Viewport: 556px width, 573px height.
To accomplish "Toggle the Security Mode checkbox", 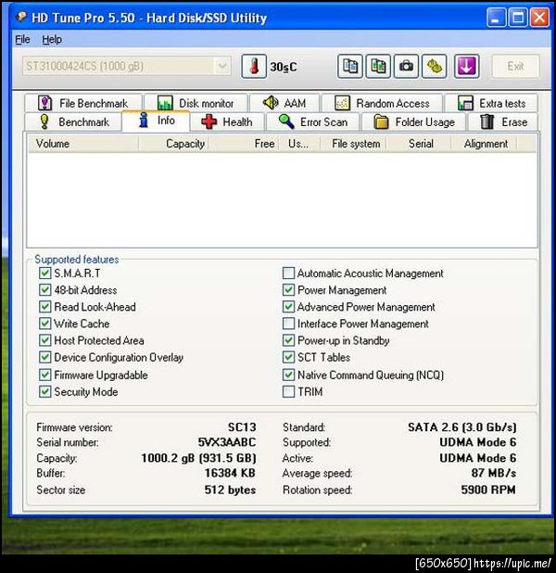I will (x=44, y=391).
